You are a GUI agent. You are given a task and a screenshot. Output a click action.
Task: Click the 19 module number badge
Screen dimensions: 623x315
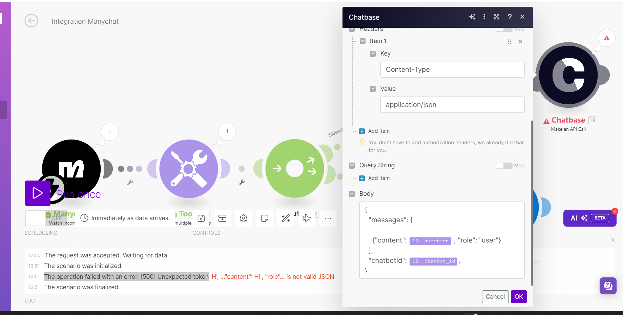(592, 120)
